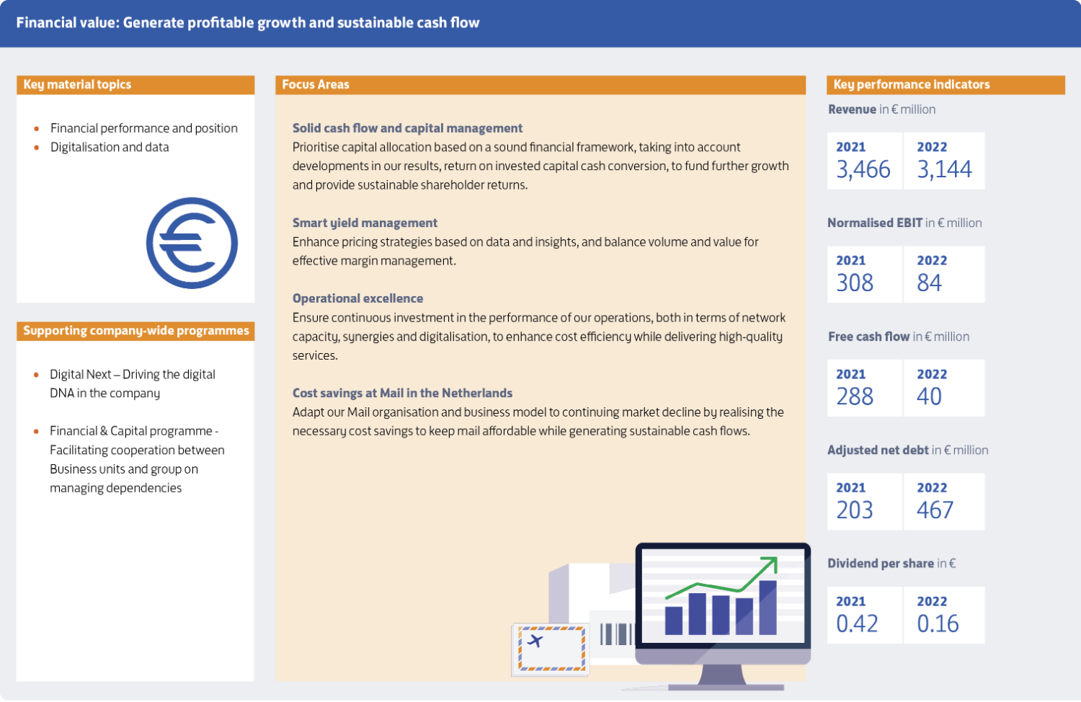Click the Financial value page title

pos(248,23)
